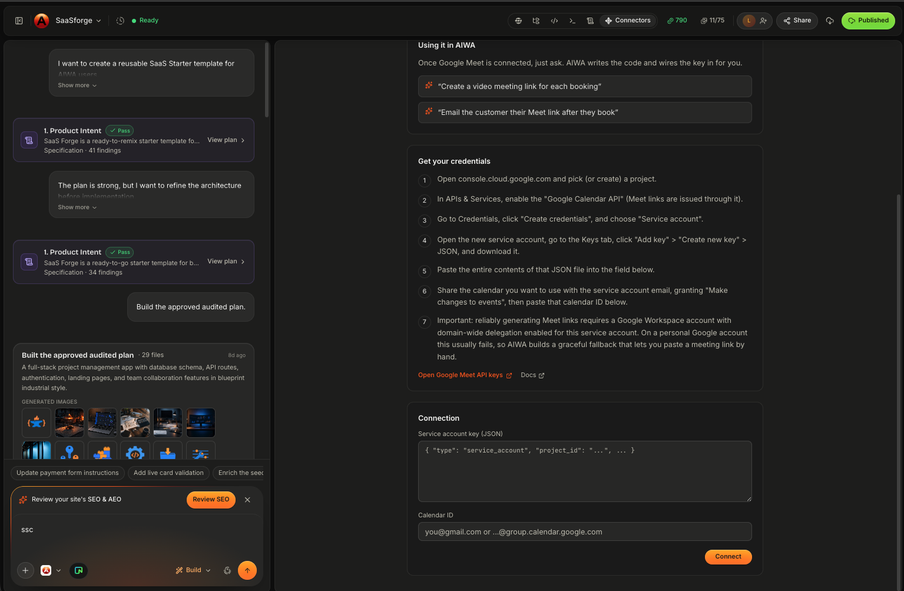904x591 pixels.
Task: Click the chat panel scrollbar
Action: tap(267, 80)
